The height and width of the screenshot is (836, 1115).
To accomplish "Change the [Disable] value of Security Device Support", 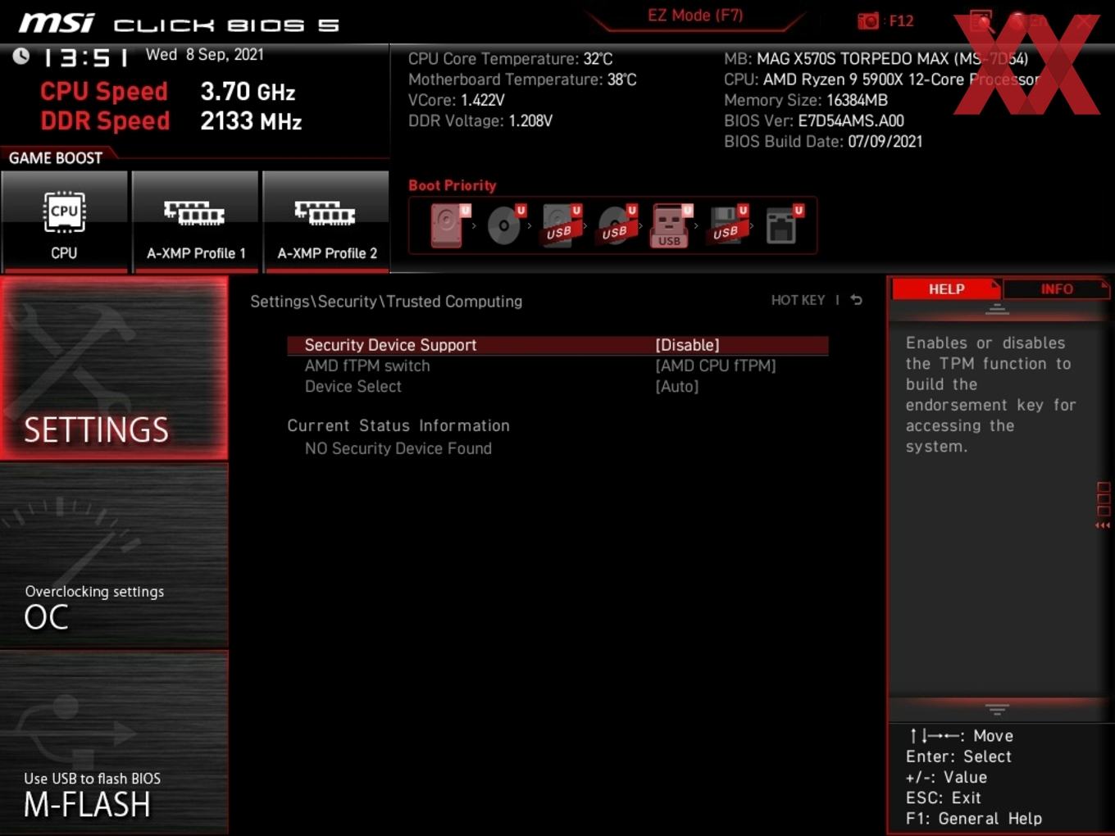I will 687,345.
